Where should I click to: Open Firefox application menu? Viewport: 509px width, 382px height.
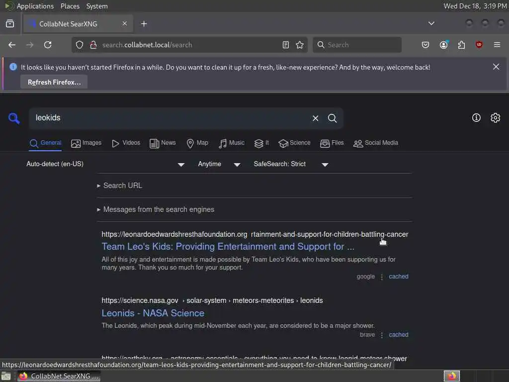(497, 45)
